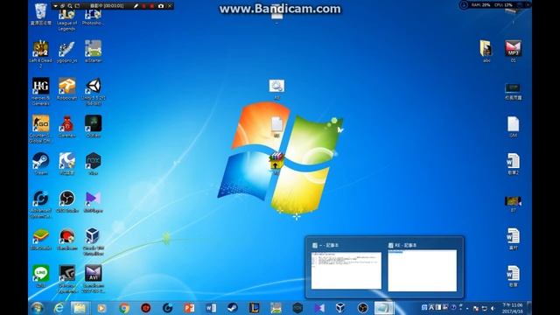Screen dimensions: 560x315
Task: Open VirtualBox from the taskbar
Action: tap(340, 308)
